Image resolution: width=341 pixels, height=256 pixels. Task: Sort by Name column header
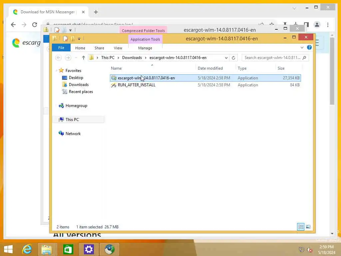coord(116,68)
